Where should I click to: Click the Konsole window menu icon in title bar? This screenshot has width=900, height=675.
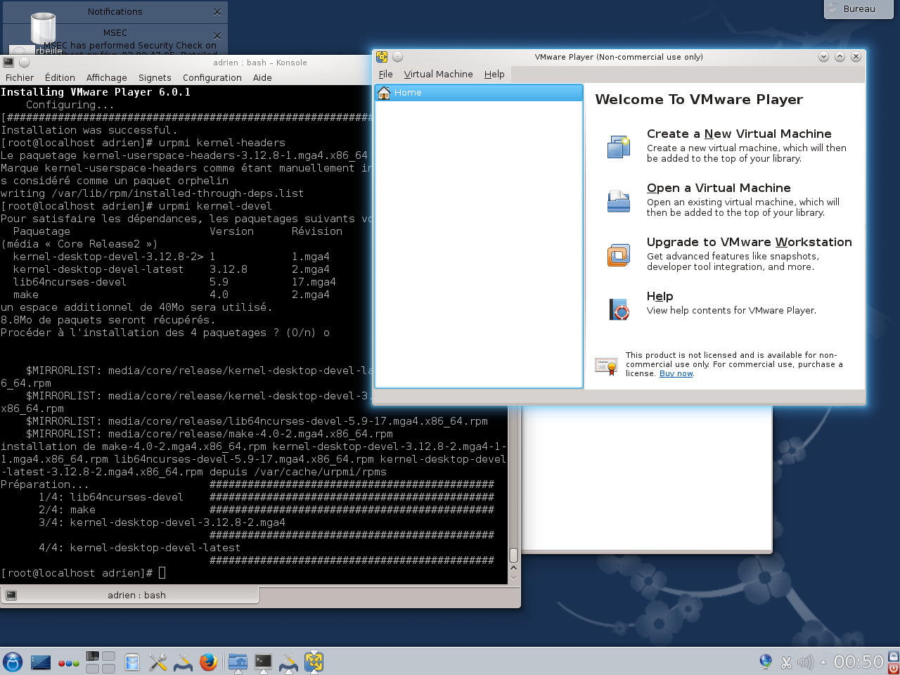click(x=8, y=63)
